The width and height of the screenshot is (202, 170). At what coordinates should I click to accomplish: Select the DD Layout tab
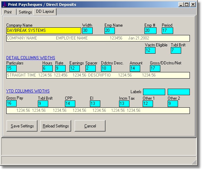pyautogui.click(x=45, y=11)
